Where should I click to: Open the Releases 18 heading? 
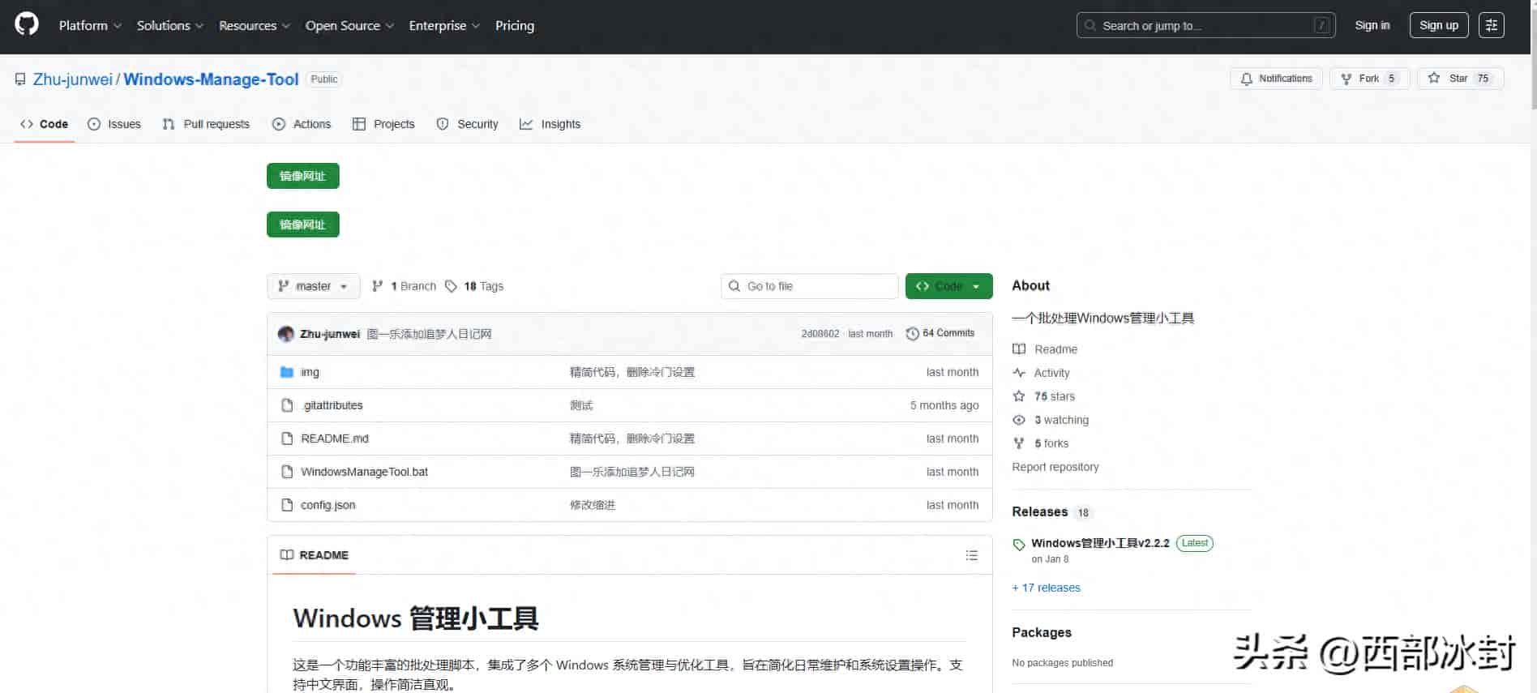[x=1051, y=511]
